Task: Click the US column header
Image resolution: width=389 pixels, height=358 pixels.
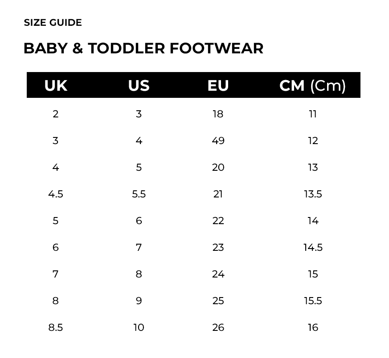Action: [x=139, y=86]
